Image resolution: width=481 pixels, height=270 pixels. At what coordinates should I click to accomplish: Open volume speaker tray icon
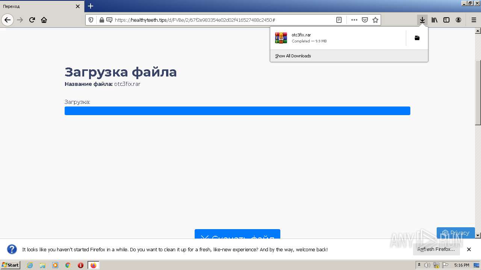[x=427, y=265]
